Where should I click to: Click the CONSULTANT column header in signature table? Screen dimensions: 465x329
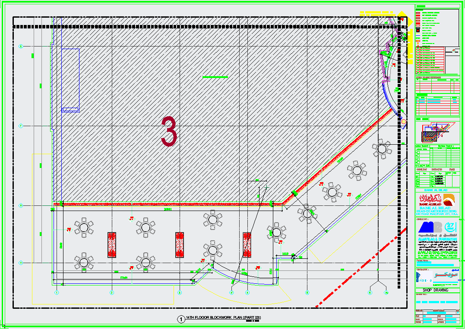pyautogui.click(x=421, y=169)
